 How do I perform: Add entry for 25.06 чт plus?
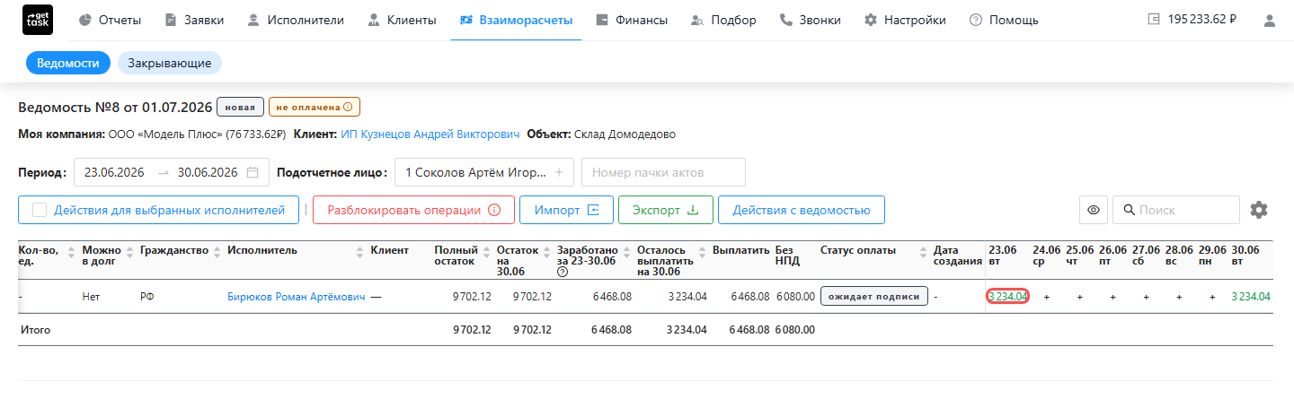pyautogui.click(x=1080, y=297)
